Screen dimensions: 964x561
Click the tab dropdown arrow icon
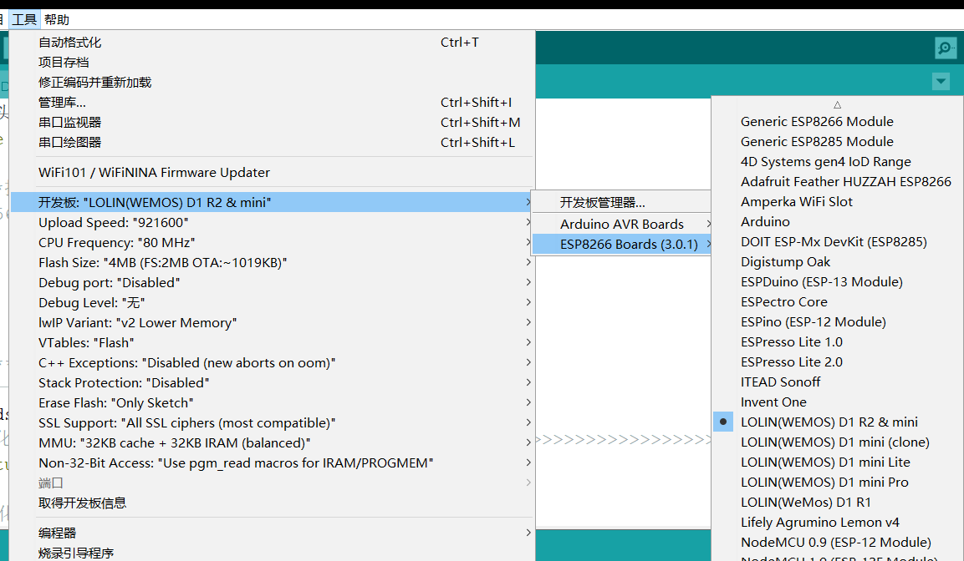[x=941, y=81]
